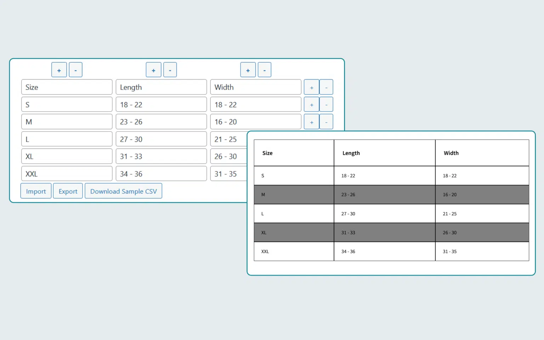
Task: Add a row after the M size row
Action: point(311,122)
